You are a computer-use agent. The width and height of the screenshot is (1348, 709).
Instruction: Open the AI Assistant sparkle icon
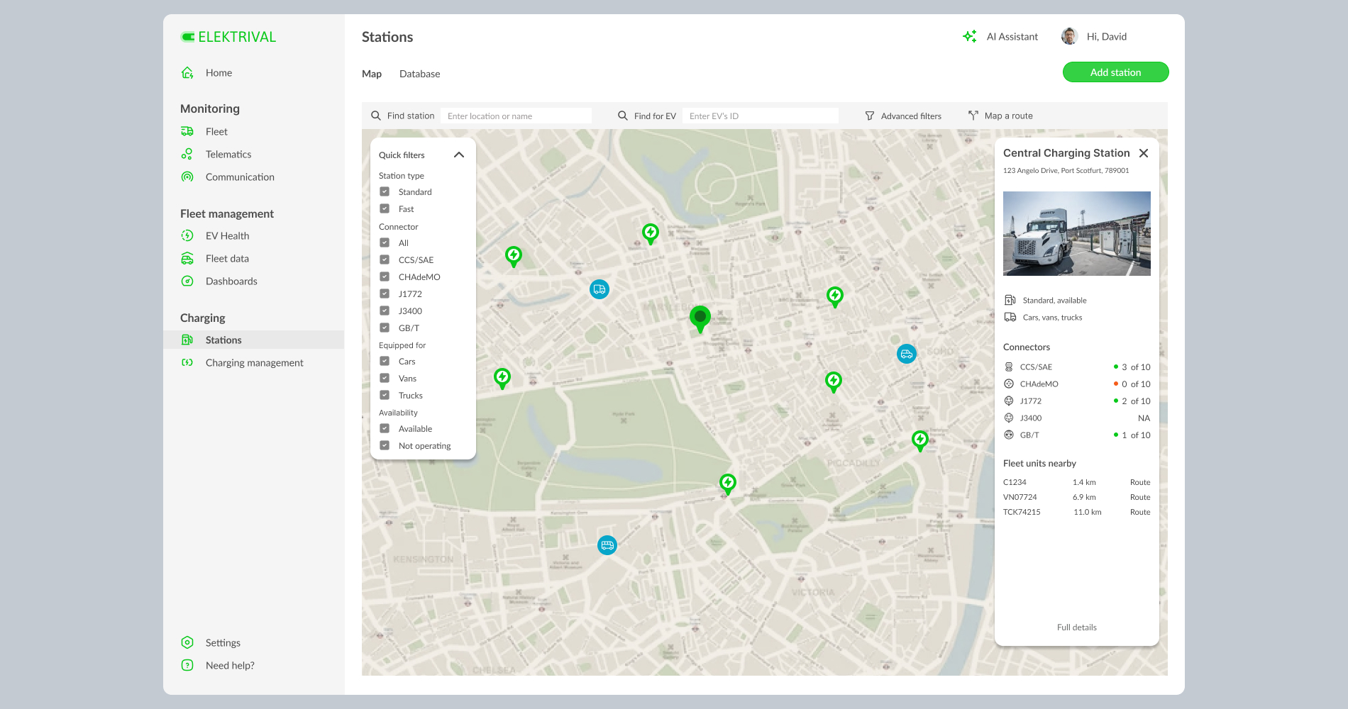[970, 36]
